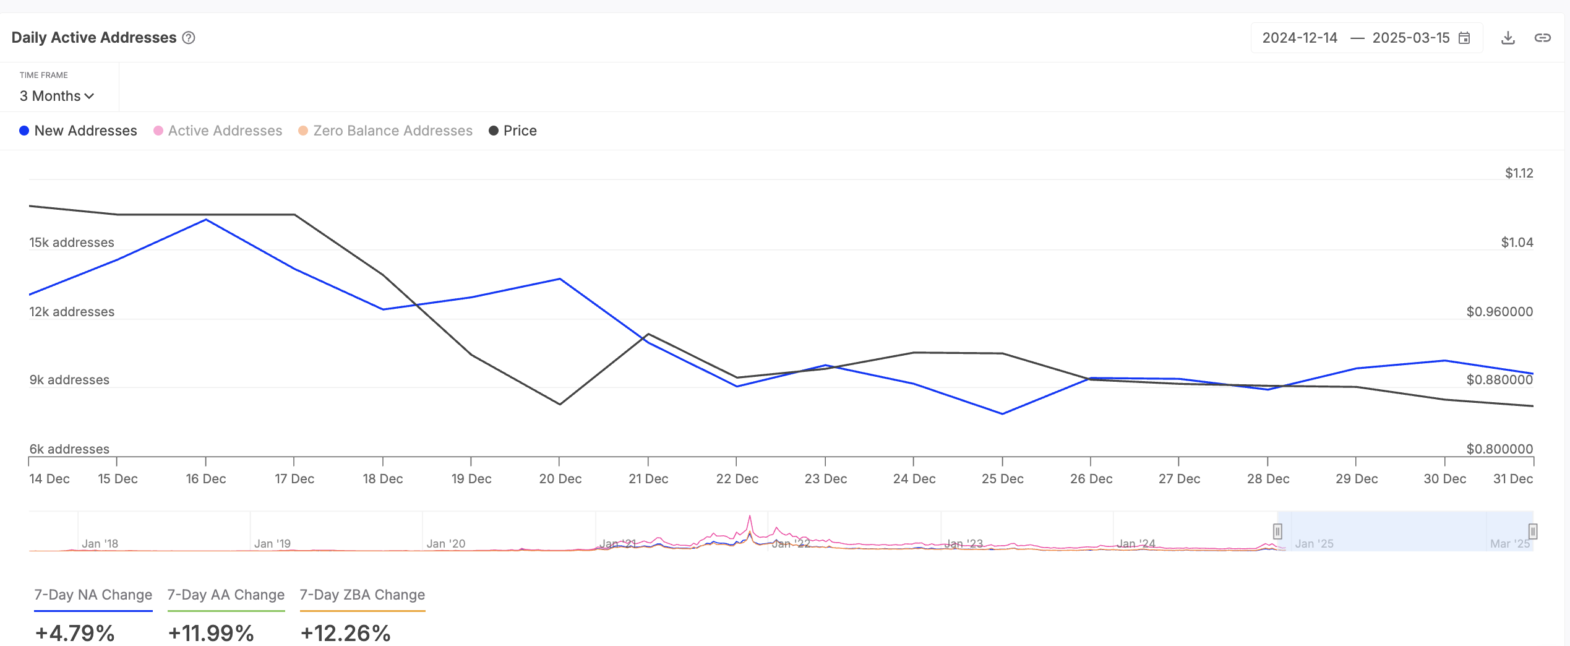The height and width of the screenshot is (646, 1570).
Task: Click the 15k addresses axis label
Action: coord(72,243)
